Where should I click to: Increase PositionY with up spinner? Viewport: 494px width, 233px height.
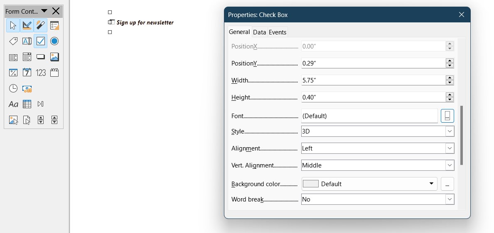click(450, 61)
